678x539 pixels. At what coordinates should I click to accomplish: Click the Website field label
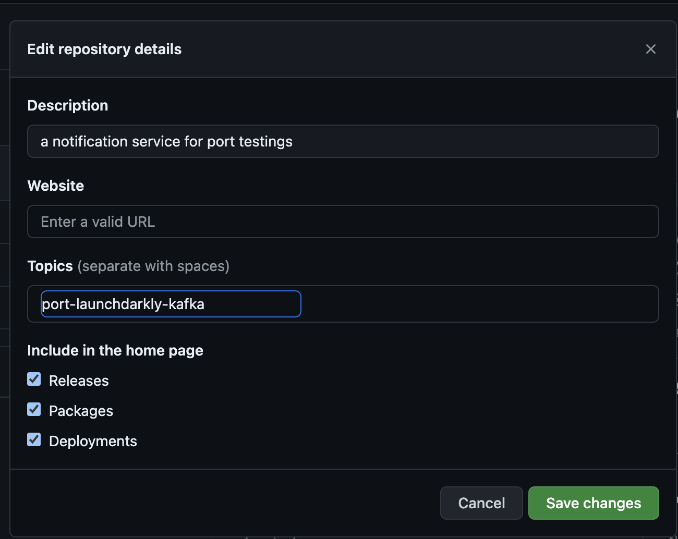(x=56, y=186)
